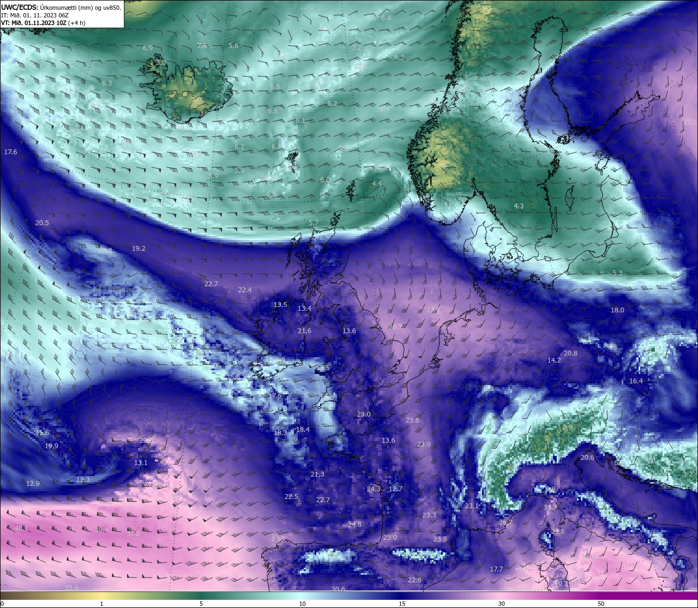
Task: Click the 30 label on the color scale
Action: pyautogui.click(x=501, y=604)
